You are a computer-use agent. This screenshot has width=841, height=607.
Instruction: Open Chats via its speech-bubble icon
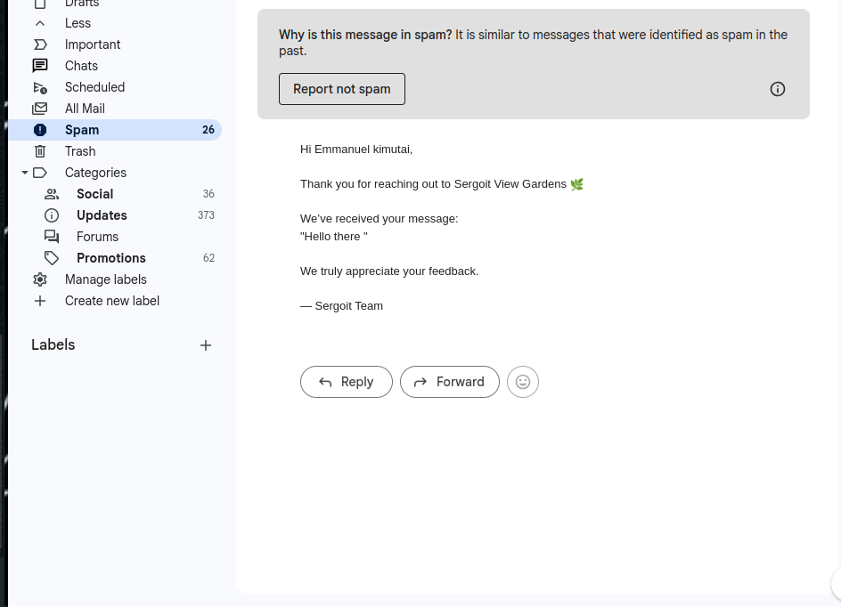(40, 66)
